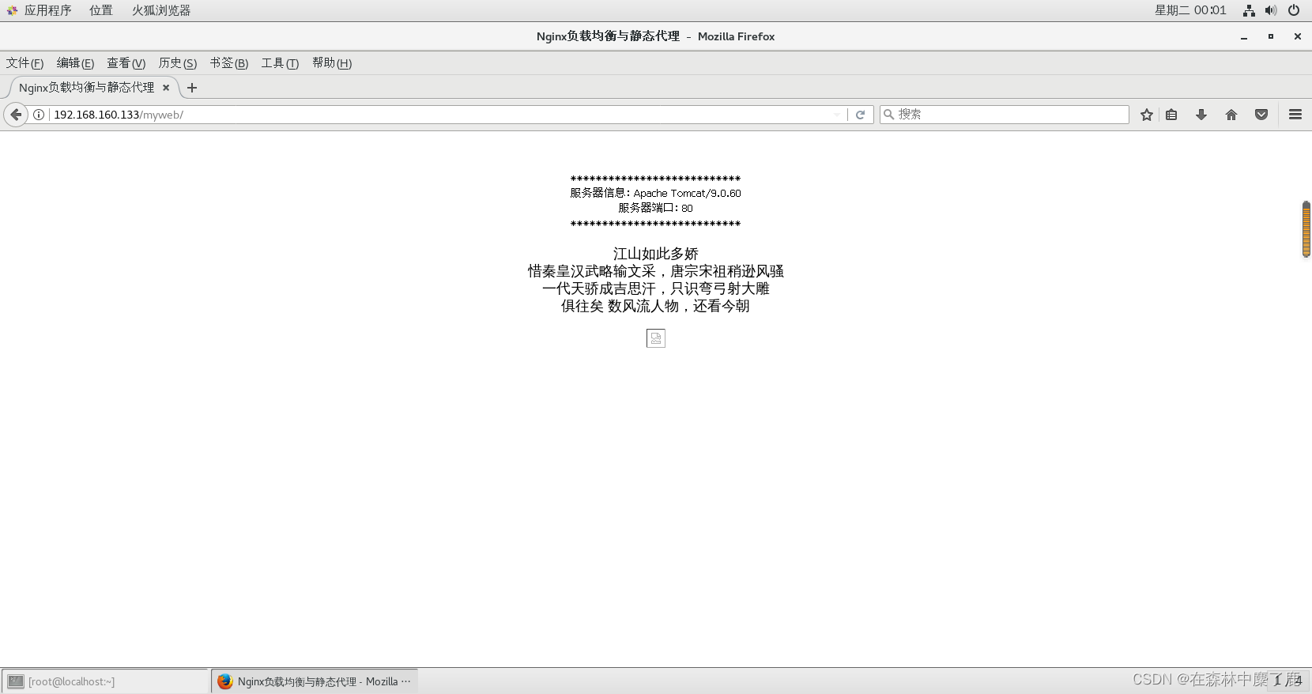
Task: Click the clock showing 星期二 00:01
Action: coord(1190,10)
